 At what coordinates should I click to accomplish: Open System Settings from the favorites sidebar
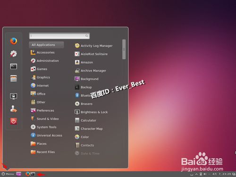tap(14, 54)
